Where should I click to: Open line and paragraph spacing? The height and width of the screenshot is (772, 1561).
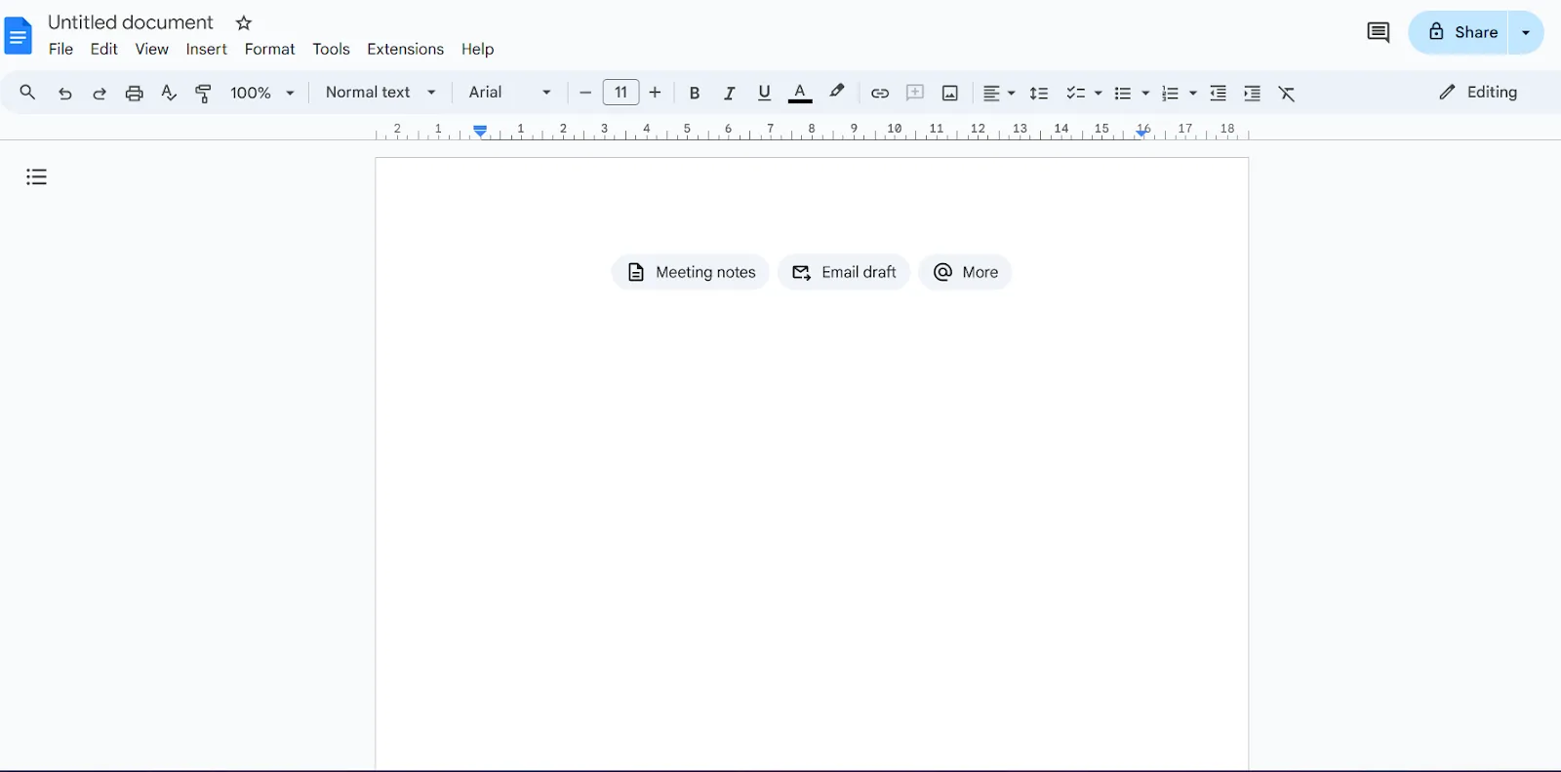click(x=1039, y=94)
